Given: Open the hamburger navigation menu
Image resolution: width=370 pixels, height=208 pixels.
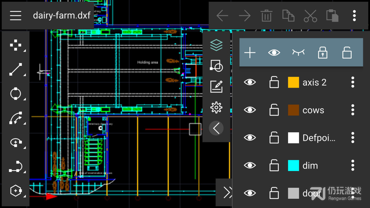Looking at the screenshot, I should click(15, 15).
